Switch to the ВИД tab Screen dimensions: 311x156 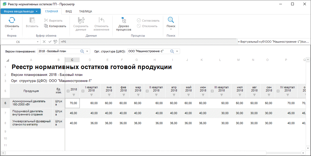[x=68, y=11]
